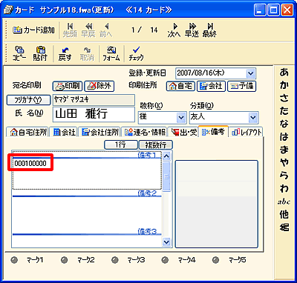Go to previous card with 前へ

pyautogui.click(x=106, y=30)
